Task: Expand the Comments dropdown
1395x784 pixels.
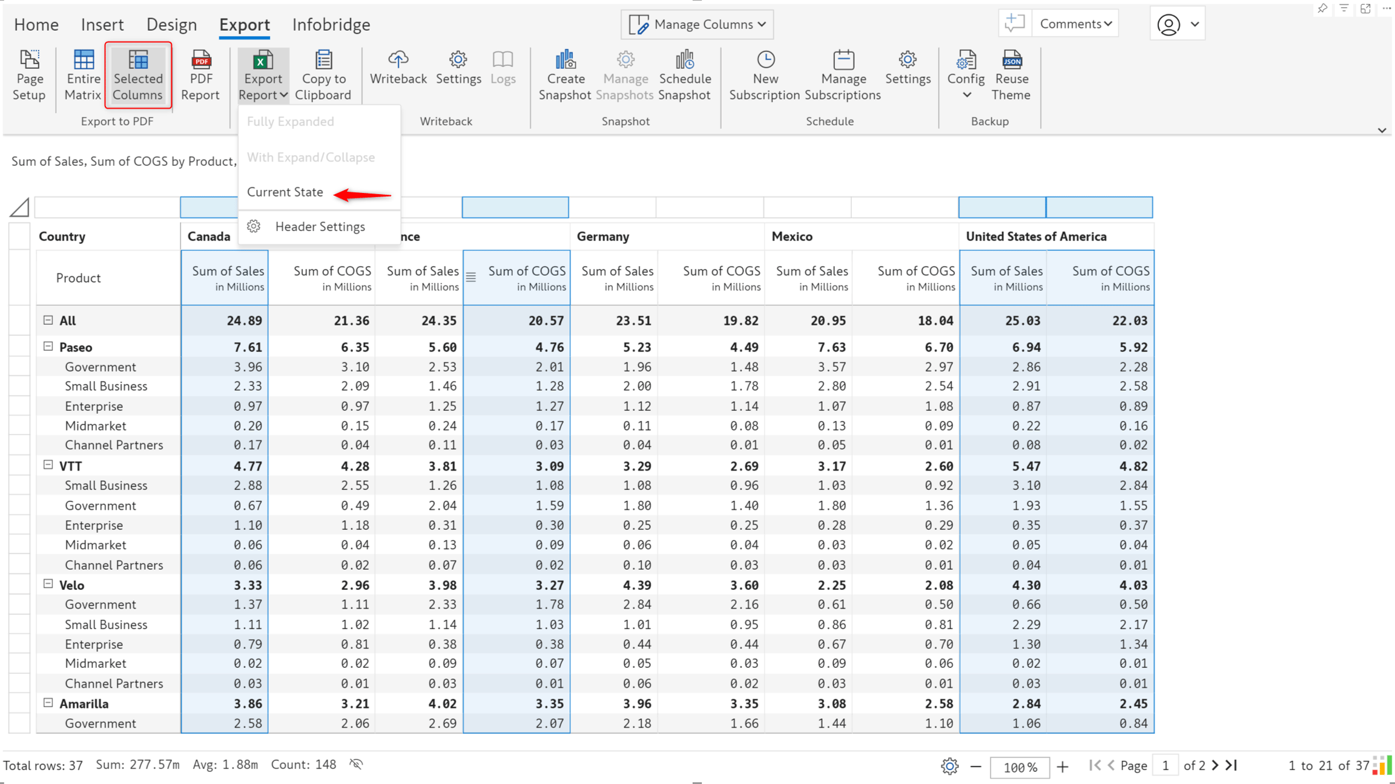Action: tap(1075, 24)
